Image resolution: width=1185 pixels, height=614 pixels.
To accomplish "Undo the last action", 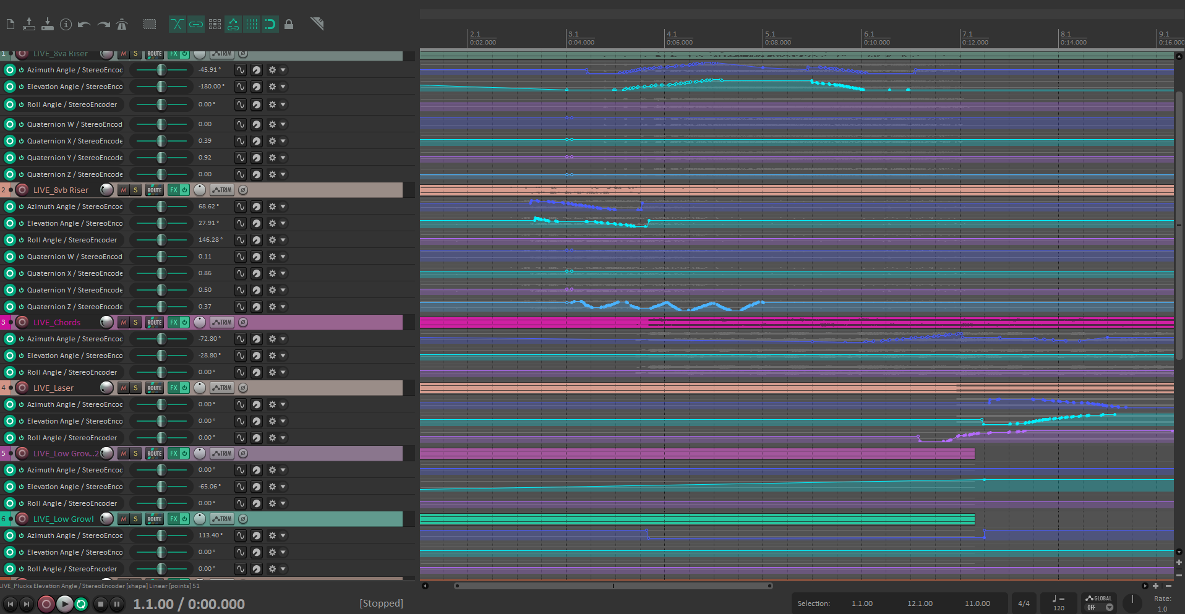I will (85, 24).
